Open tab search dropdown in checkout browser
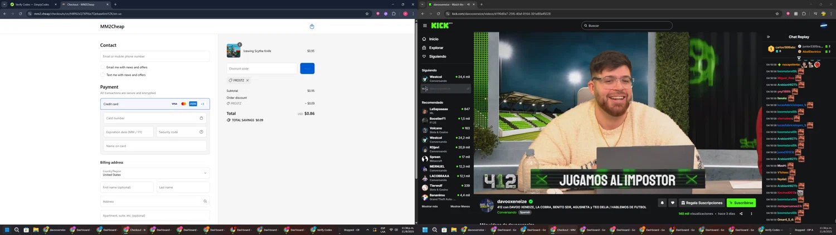 pos(4,4)
